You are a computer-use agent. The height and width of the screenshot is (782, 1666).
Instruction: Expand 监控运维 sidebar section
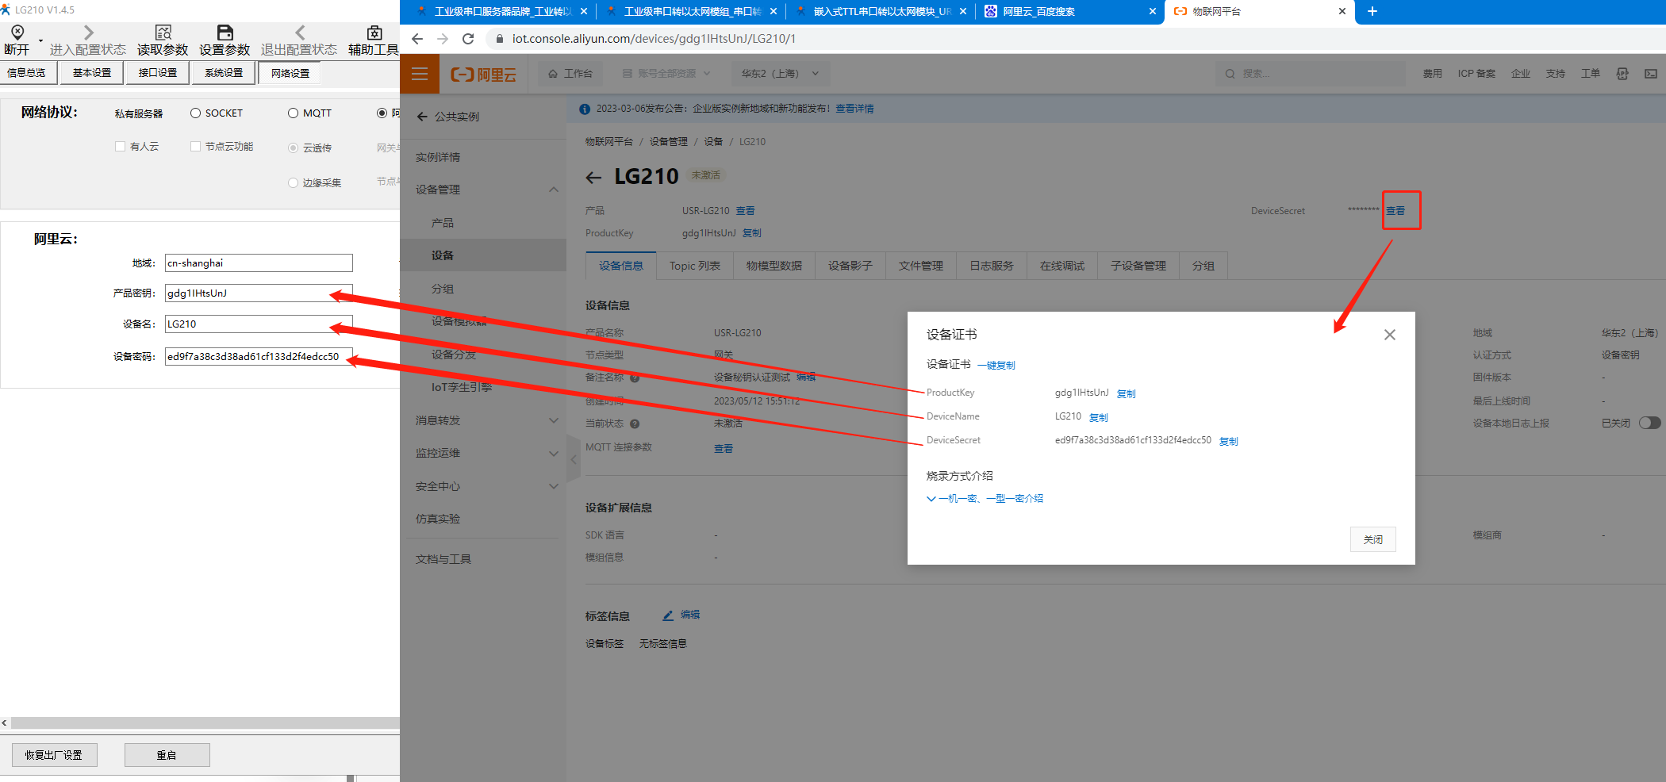pyautogui.click(x=554, y=454)
